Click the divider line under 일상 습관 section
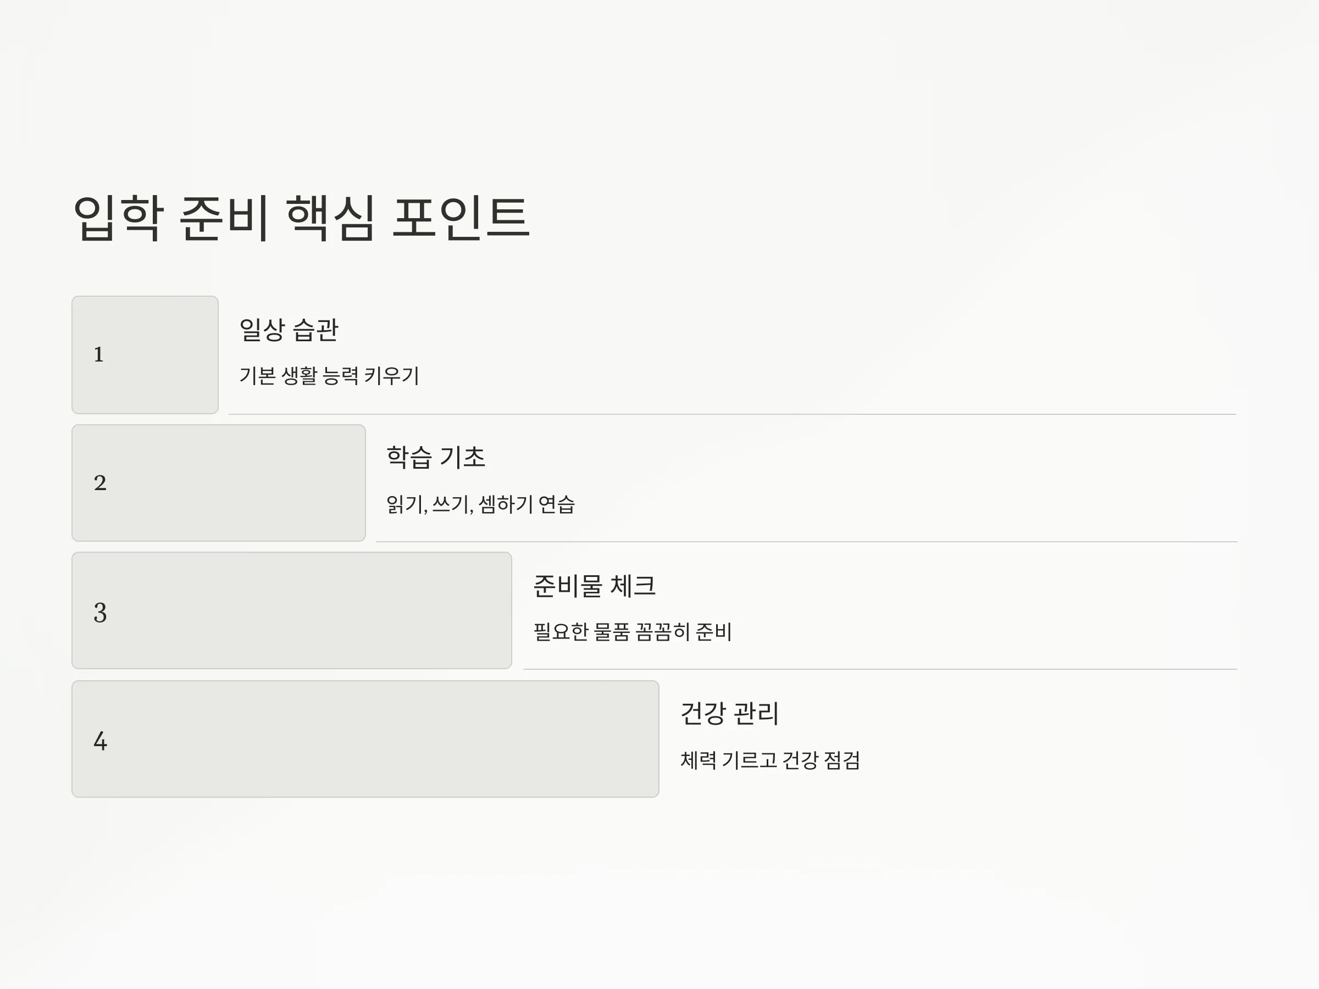Image resolution: width=1319 pixels, height=989 pixels. [733, 414]
